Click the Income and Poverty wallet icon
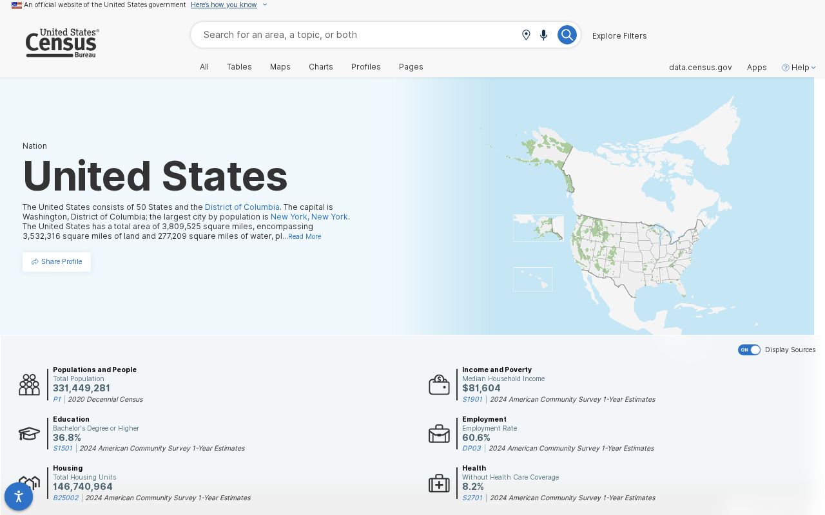Screen dimensions: 825x515 point(439,384)
